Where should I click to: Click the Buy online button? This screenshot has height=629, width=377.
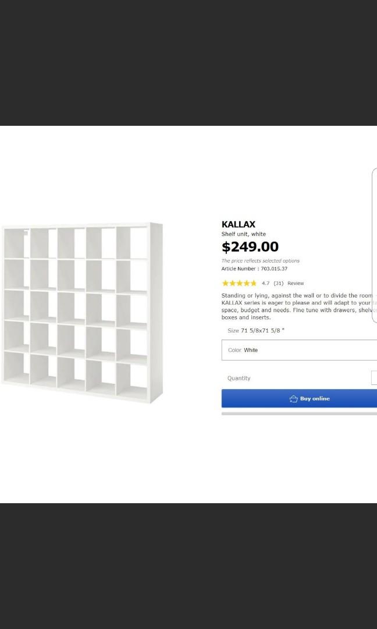pos(299,398)
